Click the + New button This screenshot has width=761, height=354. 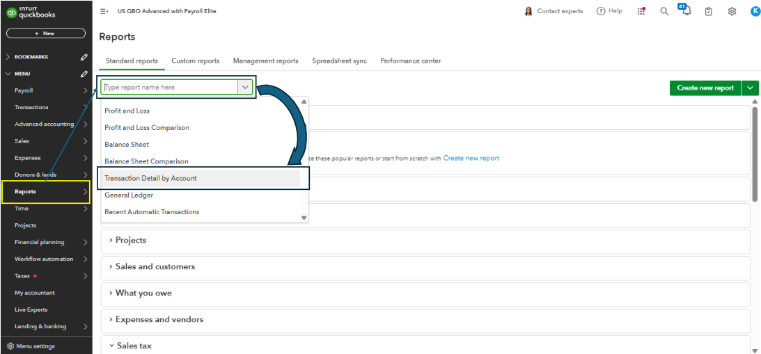[46, 33]
